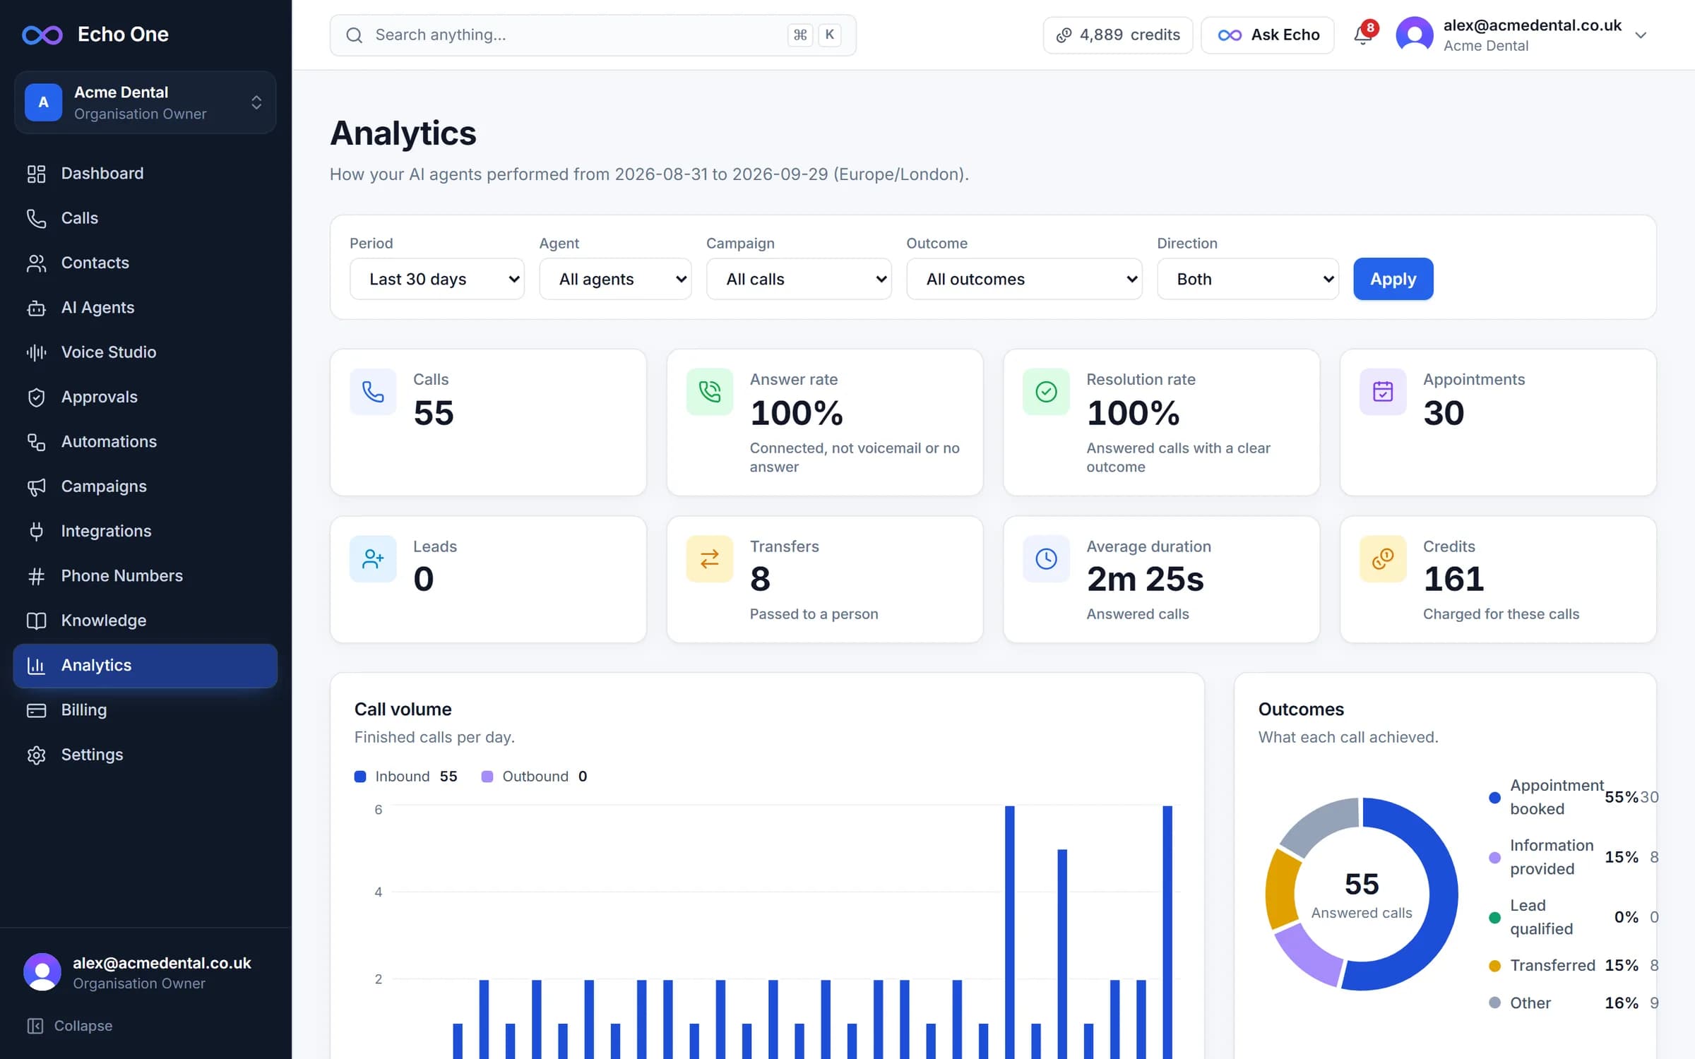Click the Lead qualified green legend dot

(1494, 918)
